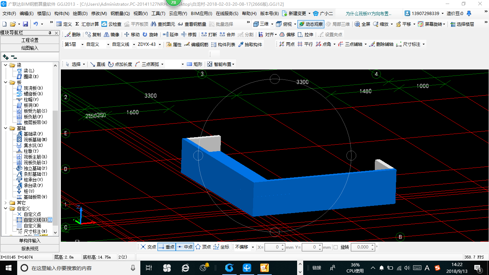Select the 旋转 rotate tool

coord(150,34)
